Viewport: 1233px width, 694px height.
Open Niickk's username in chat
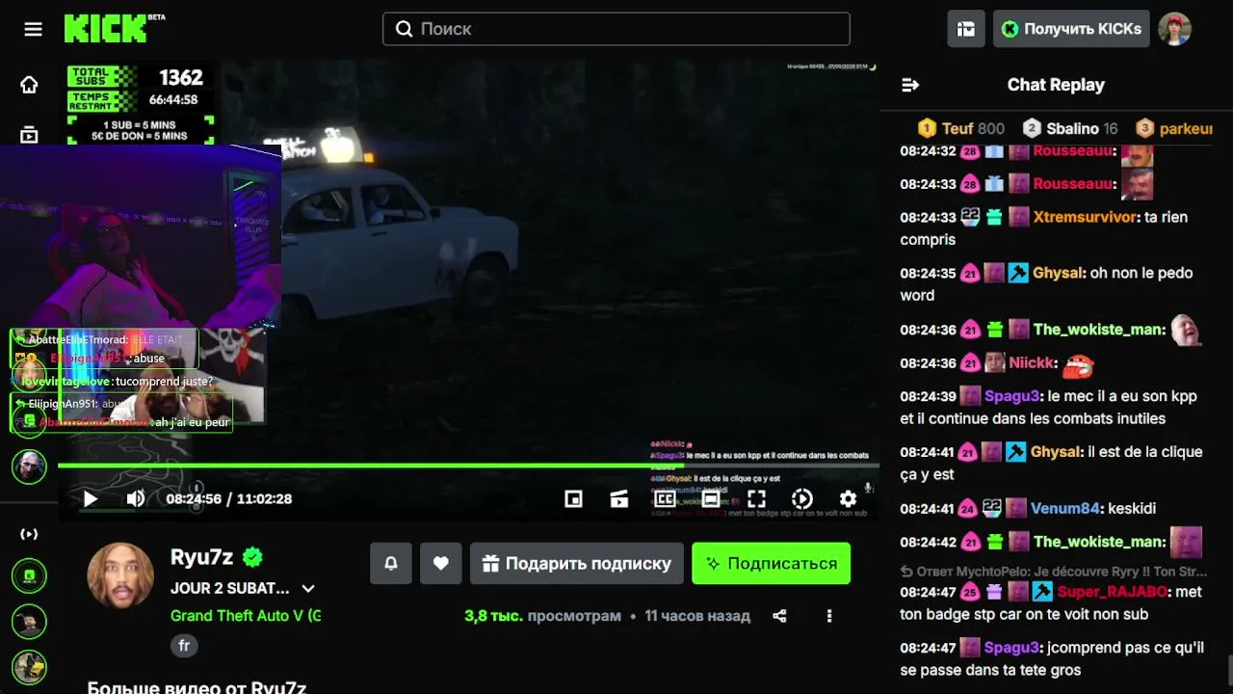(1032, 363)
